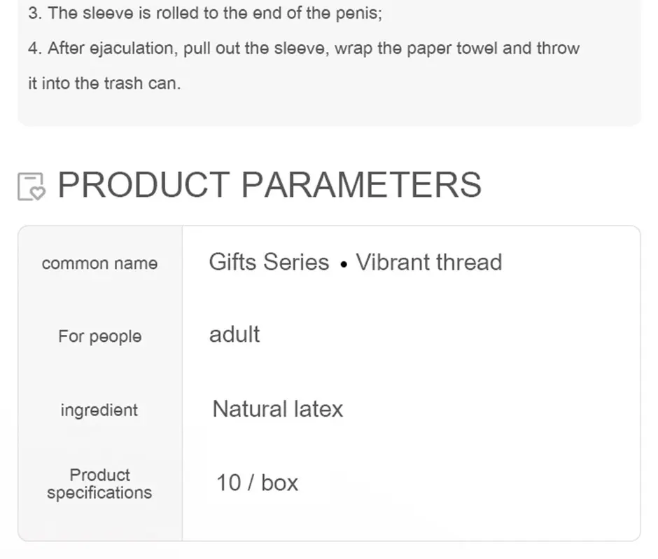658x559 pixels.
Task: Select the "For people" row label
Action: pos(99,336)
